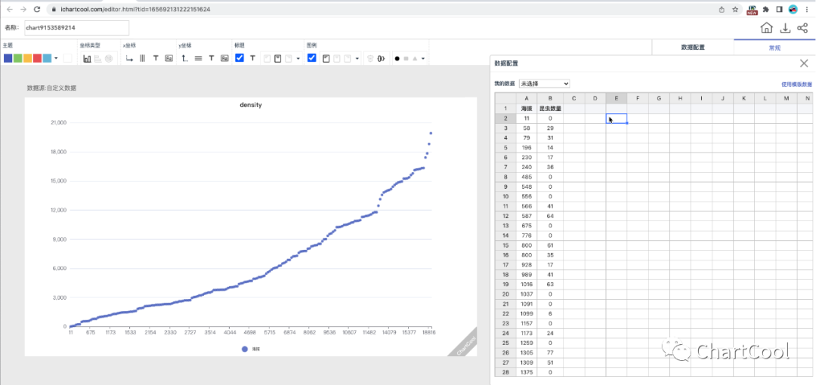Switch to the 数据配置 tab
Screen dimensions: 816x385
692,47
